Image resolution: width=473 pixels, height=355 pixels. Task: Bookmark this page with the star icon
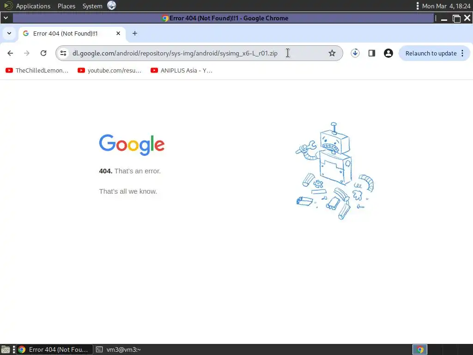pos(332,53)
